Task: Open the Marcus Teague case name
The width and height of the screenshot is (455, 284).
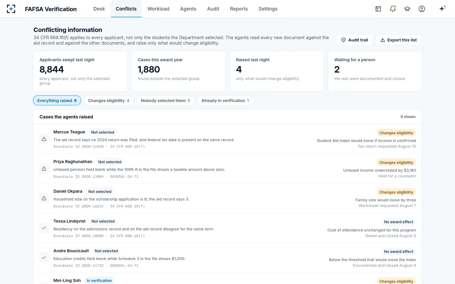Action: pos(69,132)
